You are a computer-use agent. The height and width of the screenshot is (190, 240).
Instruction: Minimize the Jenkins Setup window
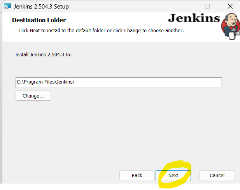[185, 6]
